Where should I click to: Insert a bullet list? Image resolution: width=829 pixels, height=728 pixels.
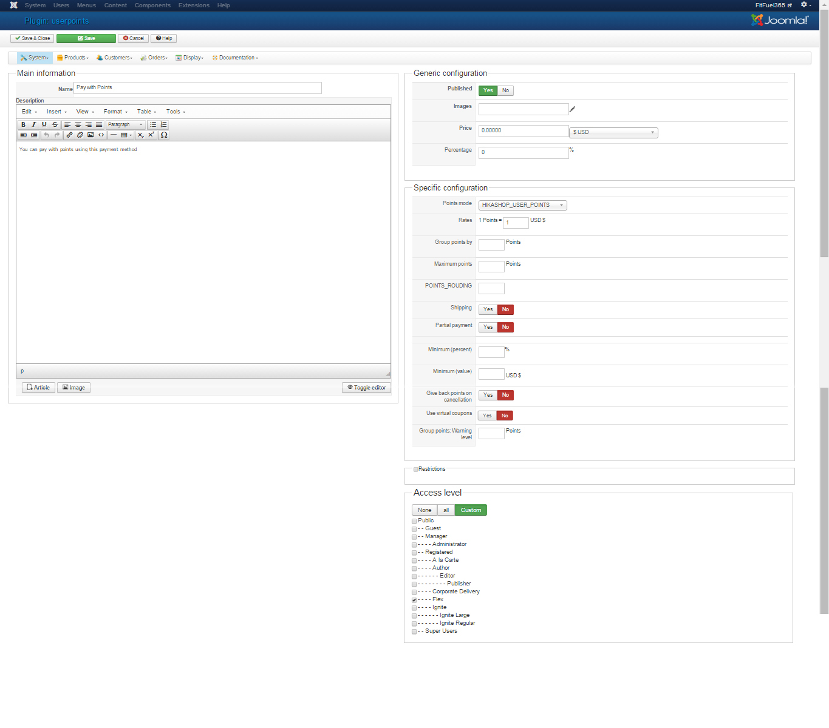153,124
